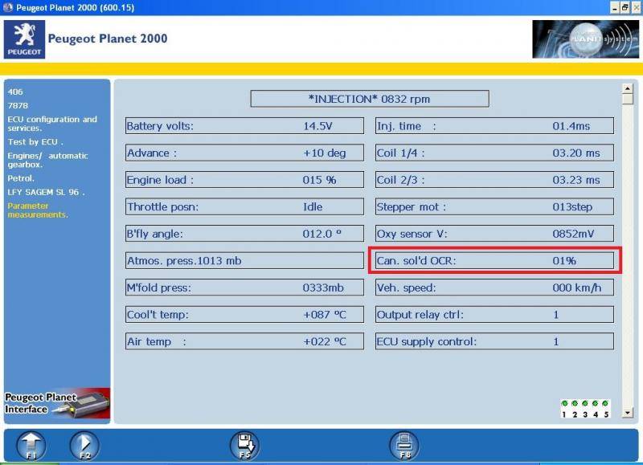
Task: Click the Battery volts parameter field
Action: [x=244, y=126]
